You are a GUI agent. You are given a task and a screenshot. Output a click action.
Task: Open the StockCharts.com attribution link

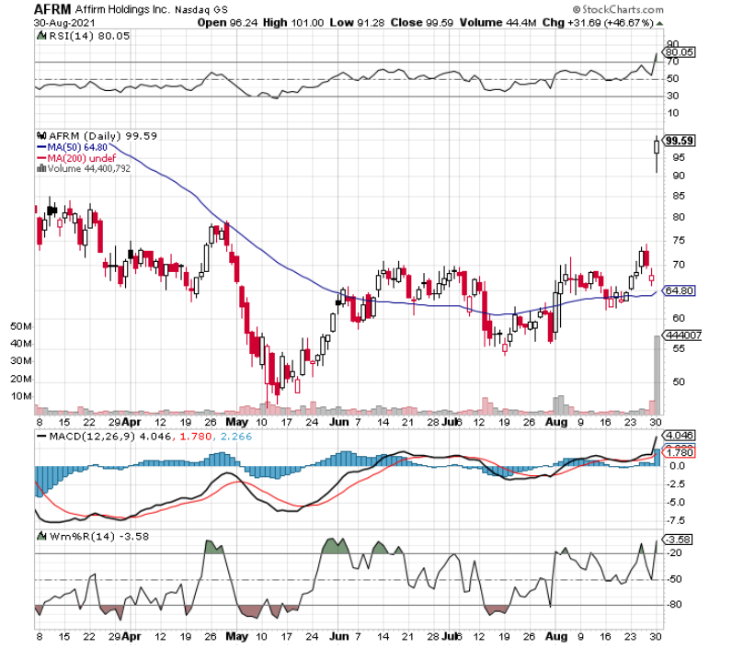[x=618, y=9]
